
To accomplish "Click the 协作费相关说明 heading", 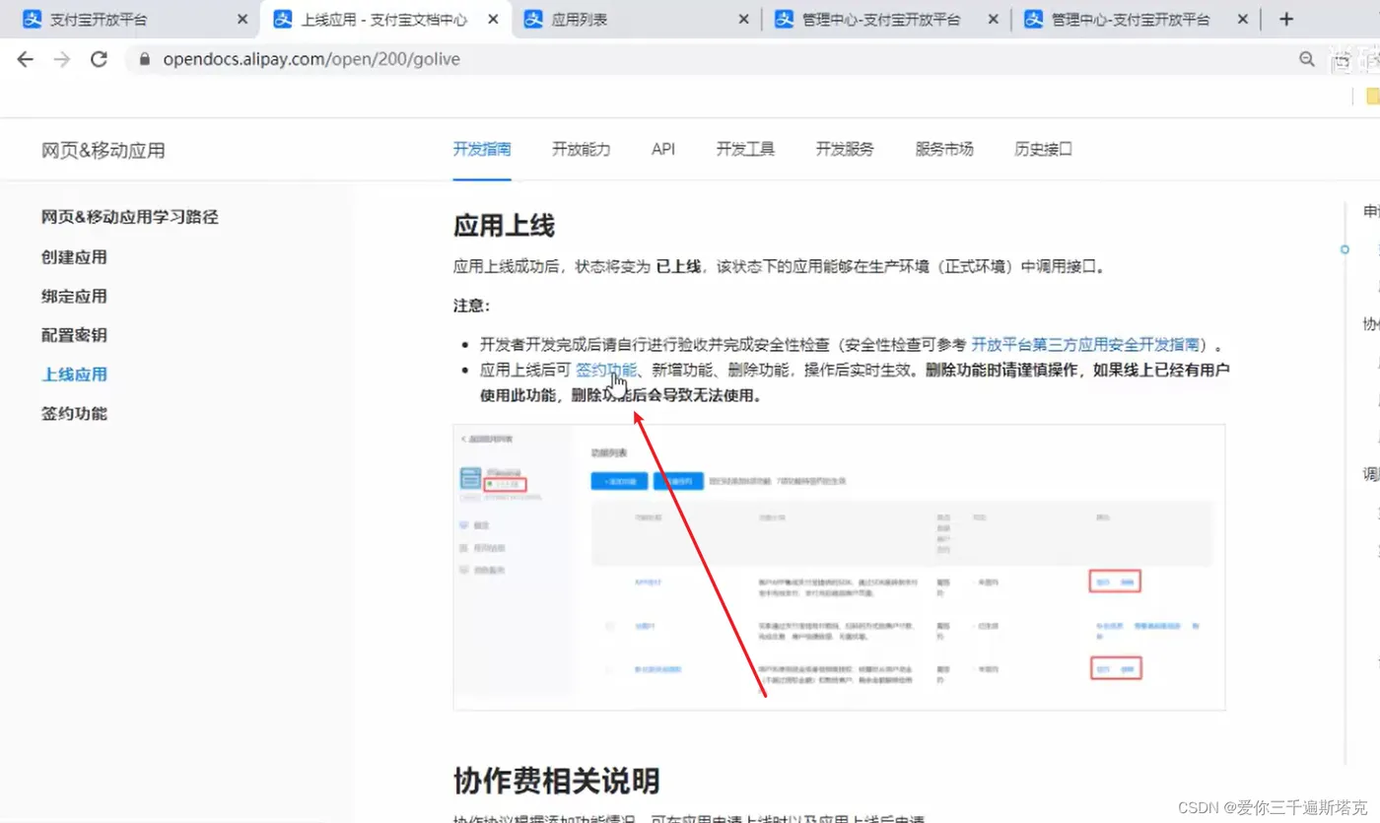I will click(556, 782).
